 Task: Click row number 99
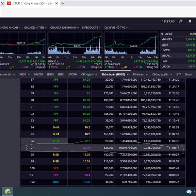click(32, 161)
